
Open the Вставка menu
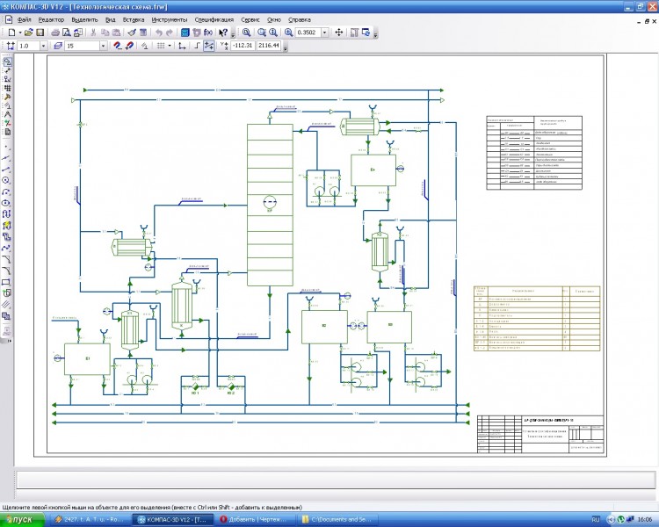coord(134,19)
